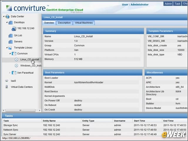Click the Template Library icon
The height and width of the screenshot is (141, 188).
click(10, 48)
